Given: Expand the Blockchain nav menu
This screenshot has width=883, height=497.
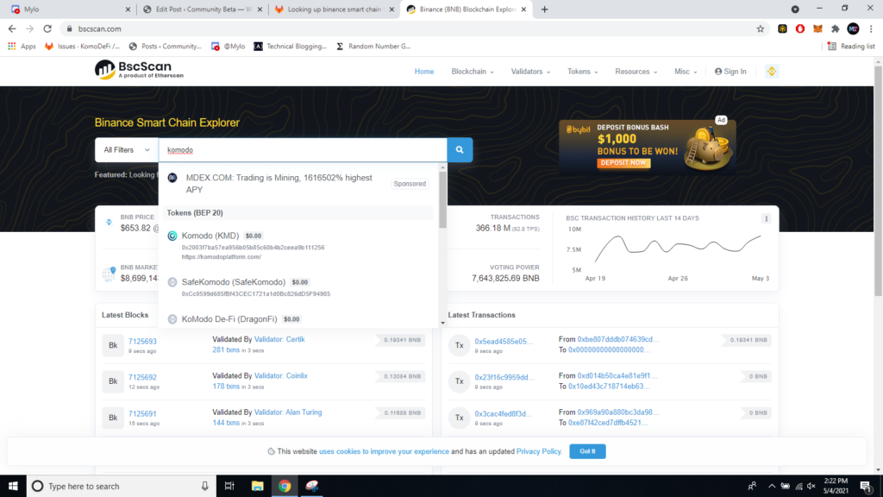Looking at the screenshot, I should coord(473,72).
